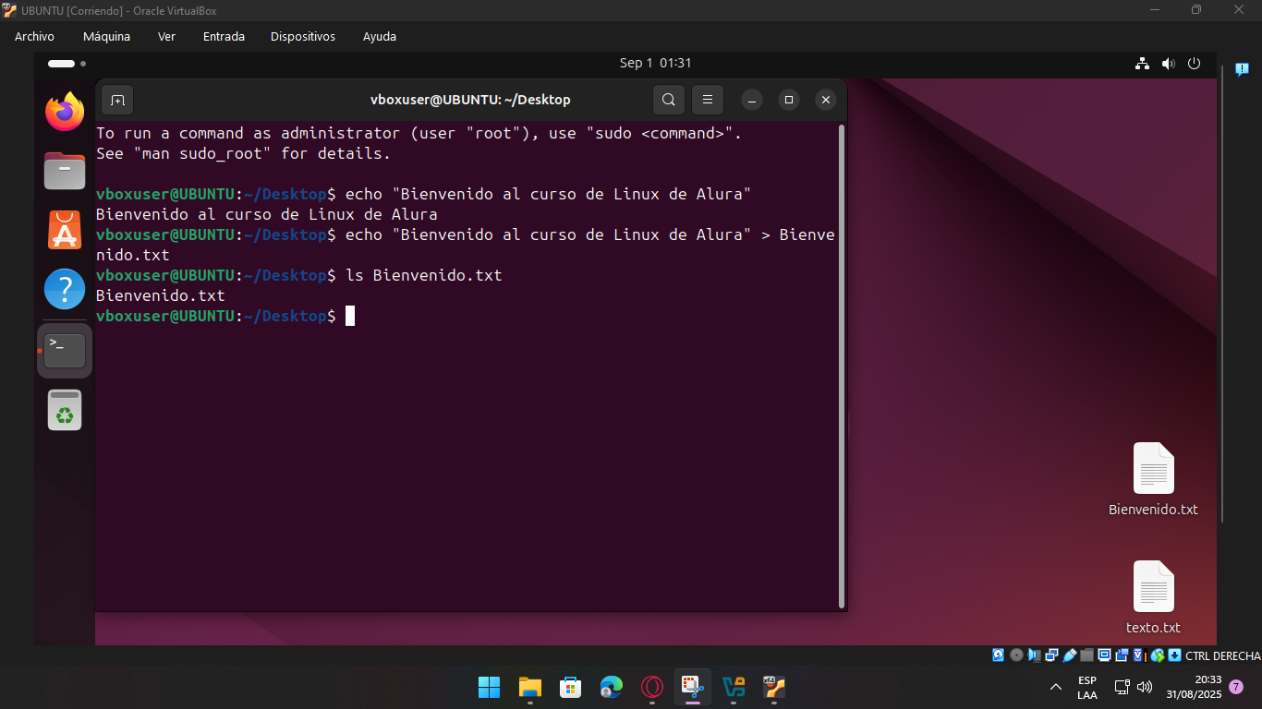This screenshot has width=1262, height=709.
Task: Open the Windows Start menu
Action: point(489,687)
